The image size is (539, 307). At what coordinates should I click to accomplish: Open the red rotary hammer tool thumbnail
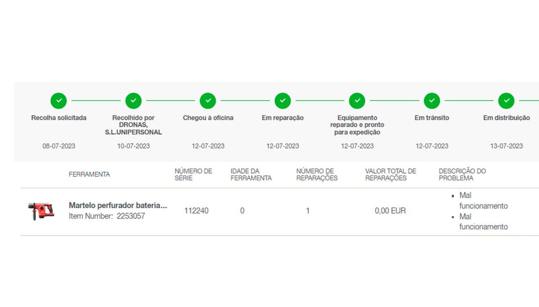click(41, 211)
